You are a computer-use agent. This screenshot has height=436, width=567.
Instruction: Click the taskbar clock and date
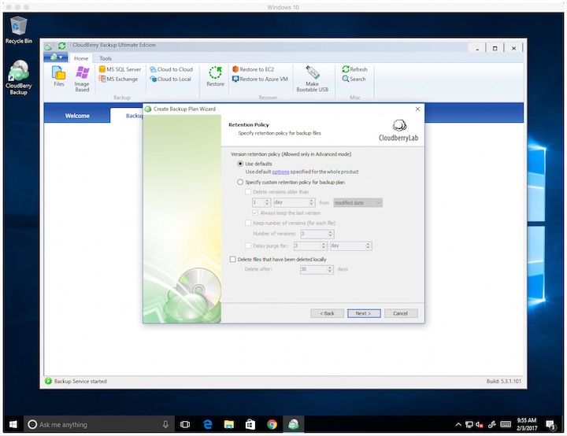pos(527,424)
